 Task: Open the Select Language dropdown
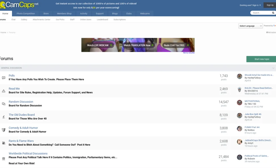(x=251, y=26)
